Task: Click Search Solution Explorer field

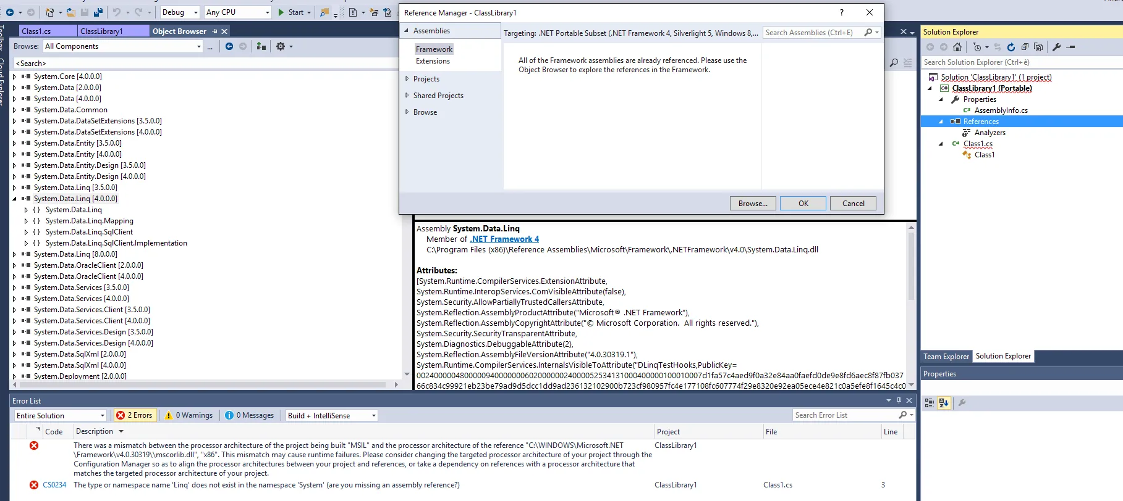Action: point(1021,62)
